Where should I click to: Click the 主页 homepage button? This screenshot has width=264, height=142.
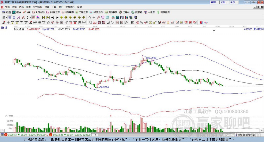pos(234,2)
